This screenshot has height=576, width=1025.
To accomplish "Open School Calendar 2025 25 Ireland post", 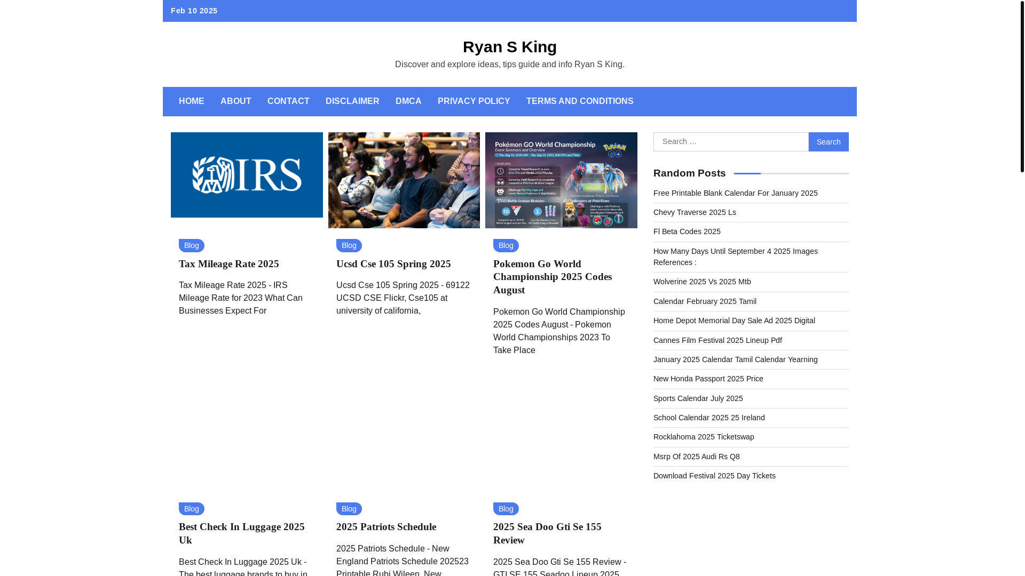I will 709,418.
